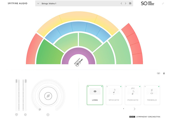Click the BBC Symphony Orchestra footer logo
The width and height of the screenshot is (169, 119).
point(145,117)
